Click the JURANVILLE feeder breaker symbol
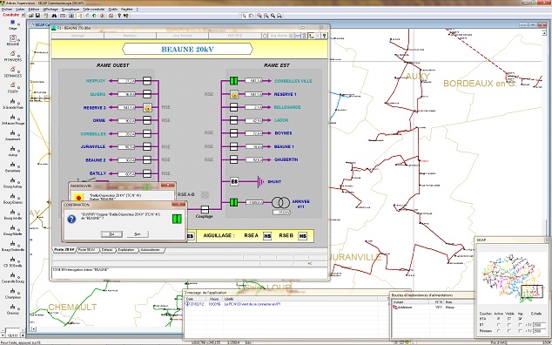552x345 pixels. (x=147, y=146)
